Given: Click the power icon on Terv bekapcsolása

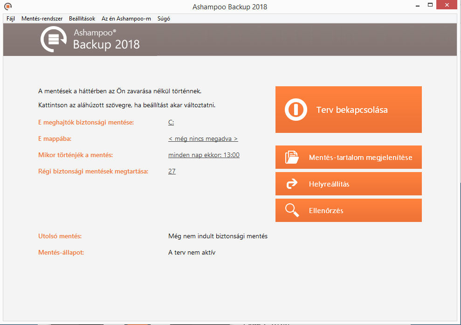Looking at the screenshot, I should 296,110.
